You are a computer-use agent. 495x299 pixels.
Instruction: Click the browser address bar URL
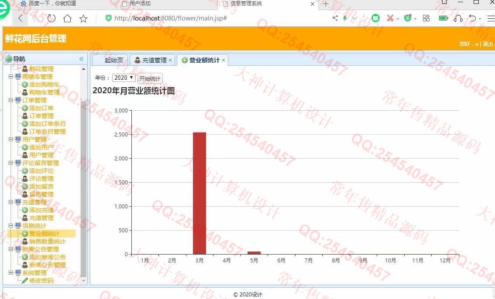point(171,18)
